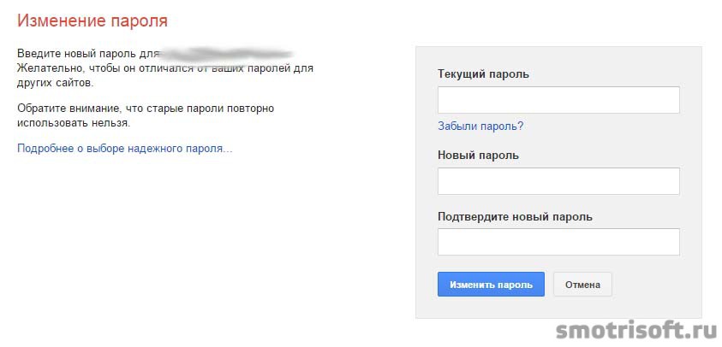Click the Текущий пароль label
722x347 pixels.
[x=483, y=74]
